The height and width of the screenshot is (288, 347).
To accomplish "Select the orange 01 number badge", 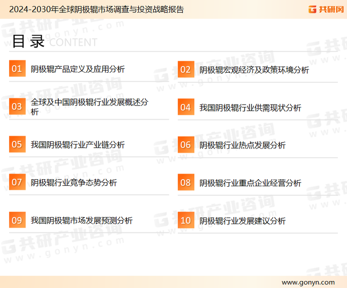I will [x=17, y=69].
